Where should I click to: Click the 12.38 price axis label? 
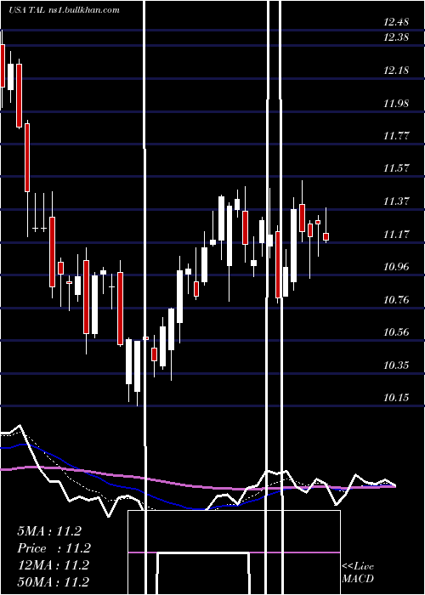point(396,37)
